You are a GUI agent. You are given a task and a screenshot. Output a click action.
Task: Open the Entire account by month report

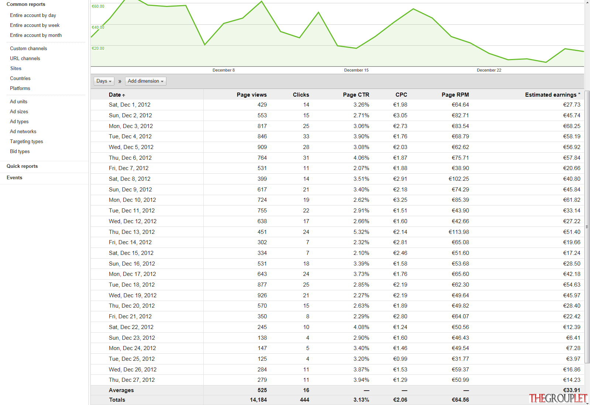click(36, 35)
